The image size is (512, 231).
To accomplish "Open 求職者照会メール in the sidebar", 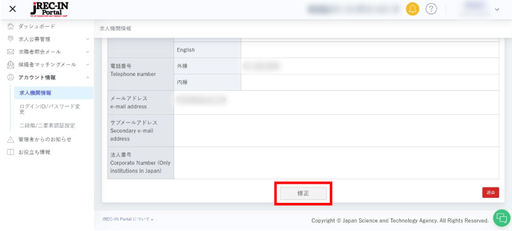I will click(x=40, y=52).
